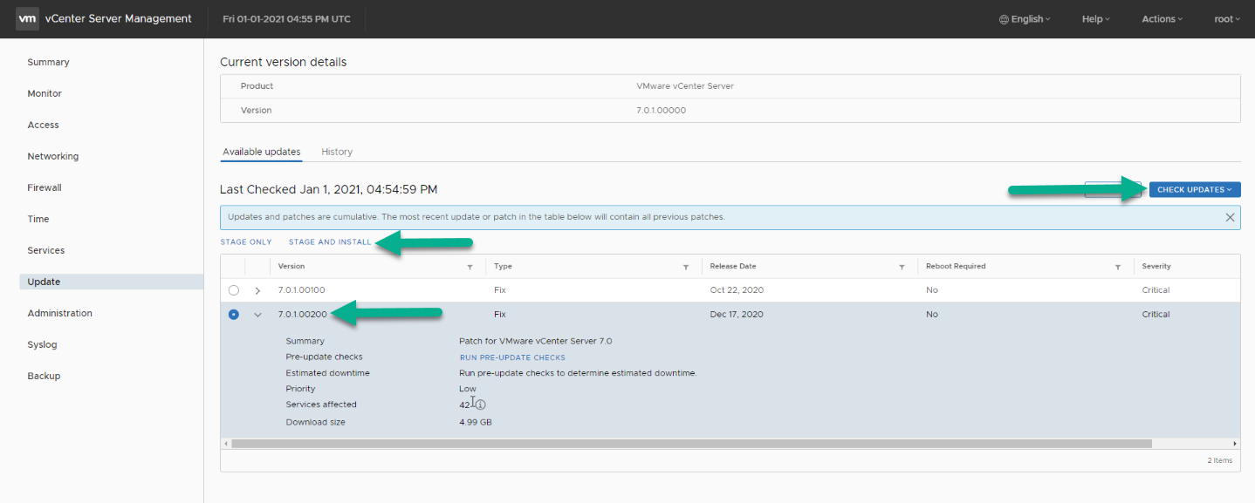Select Update in the sidebar
This screenshot has width=1255, height=503.
(111, 282)
